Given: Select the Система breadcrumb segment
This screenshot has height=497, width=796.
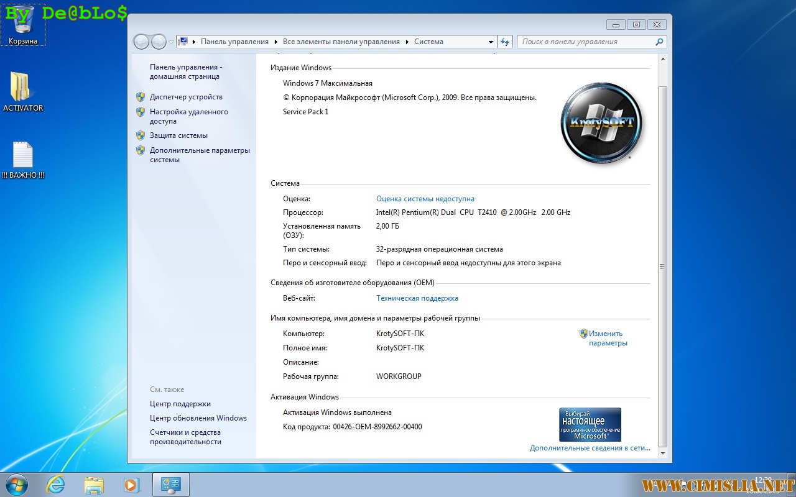Looking at the screenshot, I should click(428, 42).
